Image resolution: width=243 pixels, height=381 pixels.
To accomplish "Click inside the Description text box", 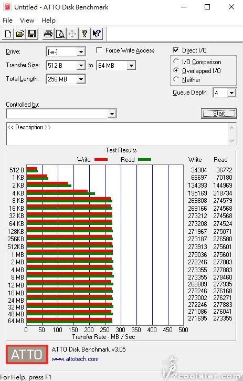I will [x=117, y=134].
